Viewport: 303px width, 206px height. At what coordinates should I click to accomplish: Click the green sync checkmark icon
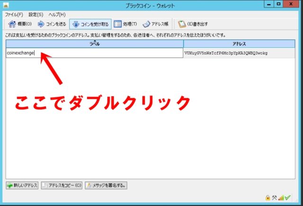(287, 197)
